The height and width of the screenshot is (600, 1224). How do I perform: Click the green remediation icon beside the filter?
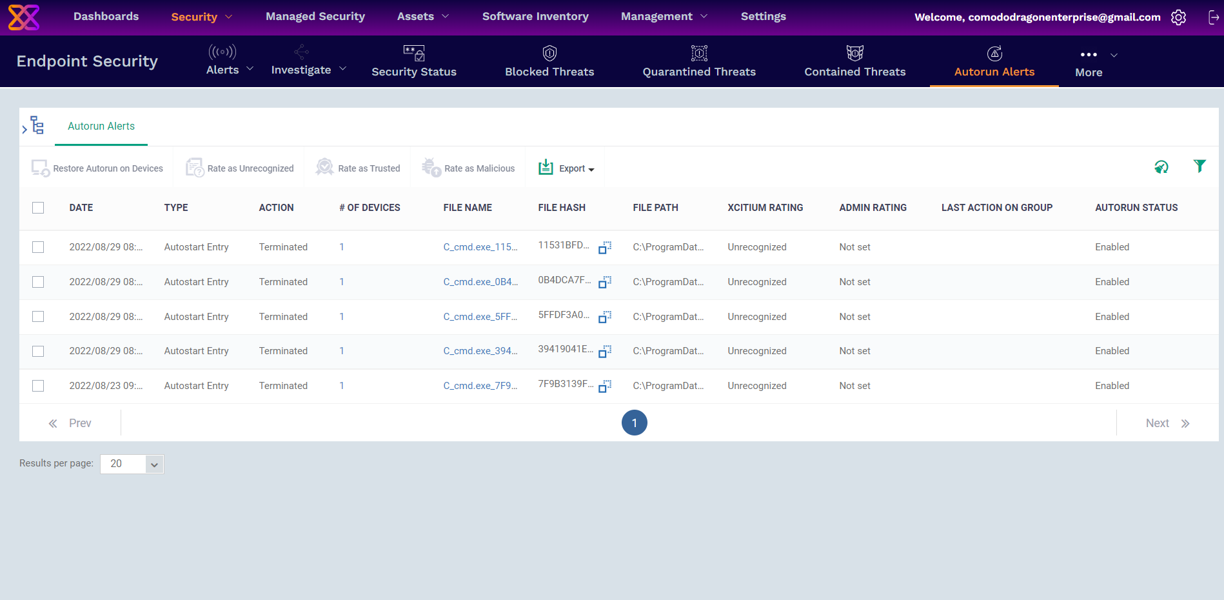1161,166
